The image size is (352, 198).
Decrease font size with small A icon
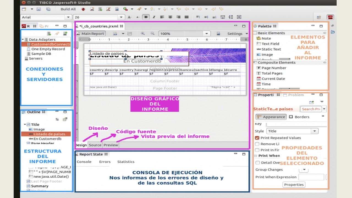pos(137,17)
